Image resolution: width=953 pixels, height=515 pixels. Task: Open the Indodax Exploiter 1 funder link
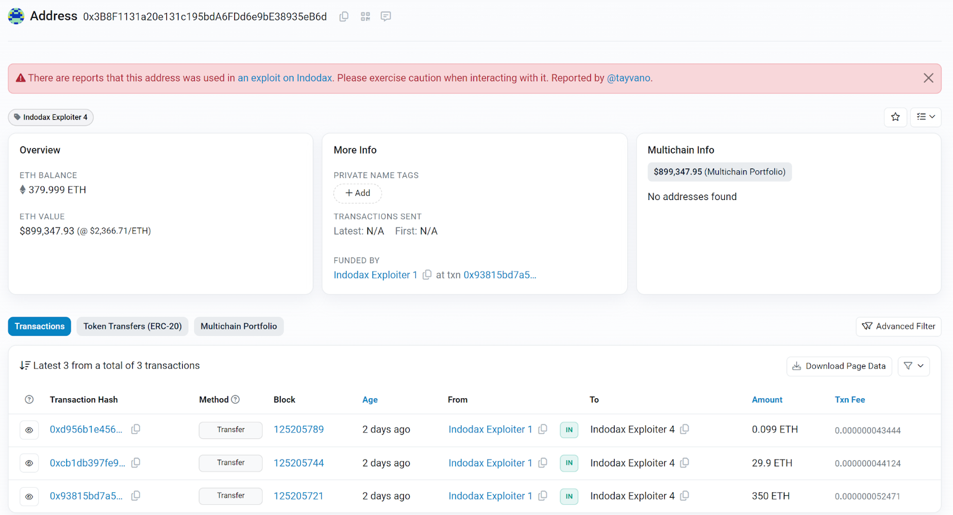(375, 275)
